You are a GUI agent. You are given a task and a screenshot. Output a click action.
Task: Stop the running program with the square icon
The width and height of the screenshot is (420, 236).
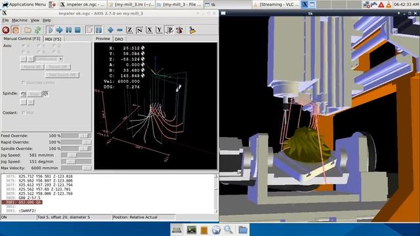point(77,30)
